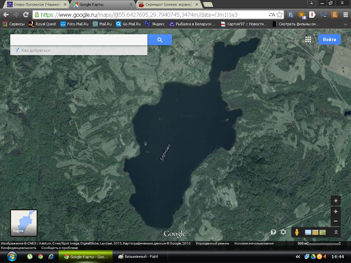351x263 pixels.
Task: Pick up the Street View pegman
Action: [297, 232]
